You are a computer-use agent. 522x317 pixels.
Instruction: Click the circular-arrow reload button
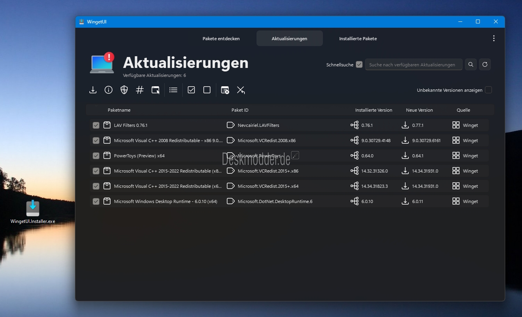pos(485,64)
